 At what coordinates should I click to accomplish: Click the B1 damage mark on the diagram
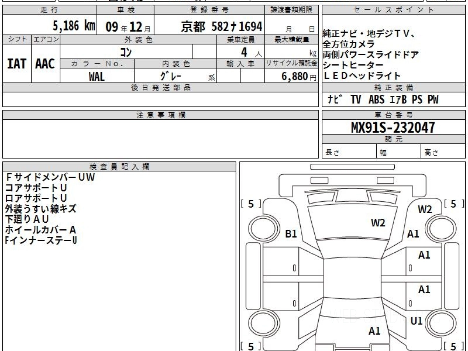point(291,234)
